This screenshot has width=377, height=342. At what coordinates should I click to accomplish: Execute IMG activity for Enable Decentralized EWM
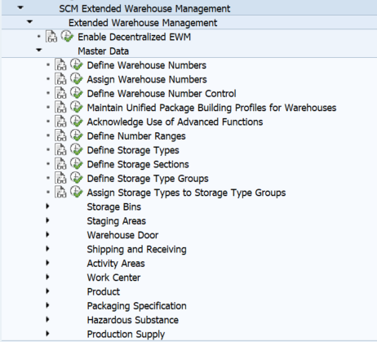pyautogui.click(x=67, y=36)
